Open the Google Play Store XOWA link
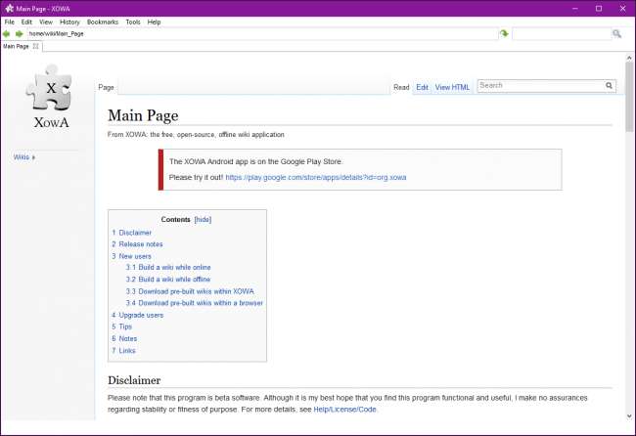This screenshot has height=436, width=636. (x=315, y=178)
